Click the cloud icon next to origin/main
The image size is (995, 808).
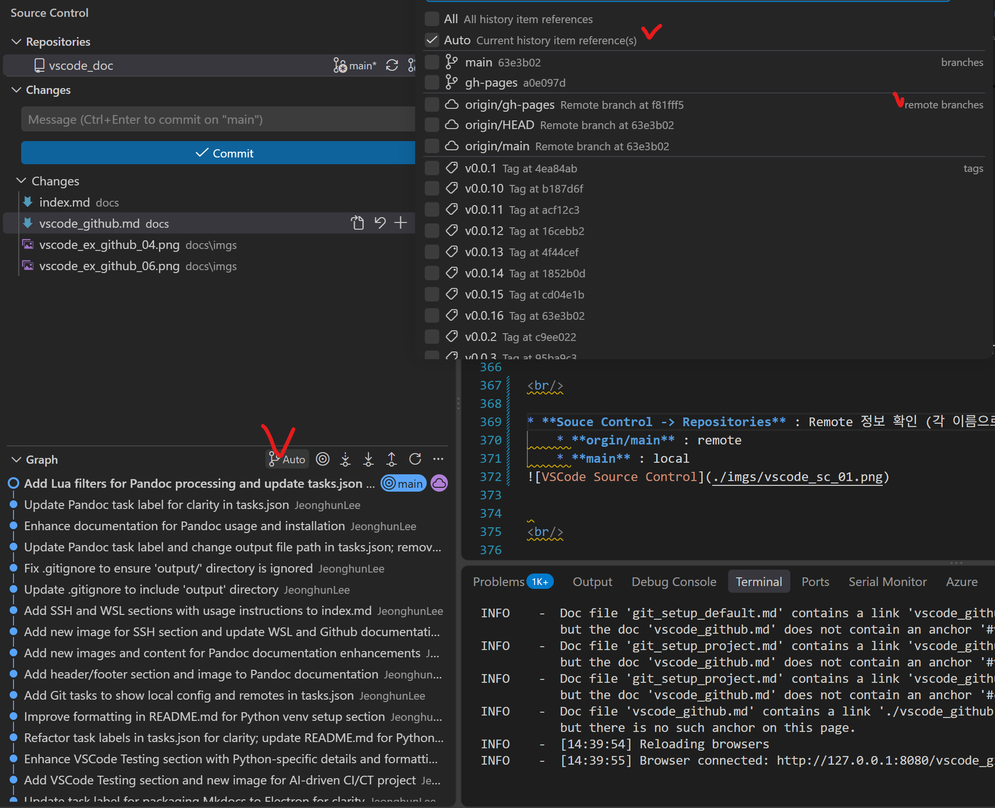(x=452, y=146)
